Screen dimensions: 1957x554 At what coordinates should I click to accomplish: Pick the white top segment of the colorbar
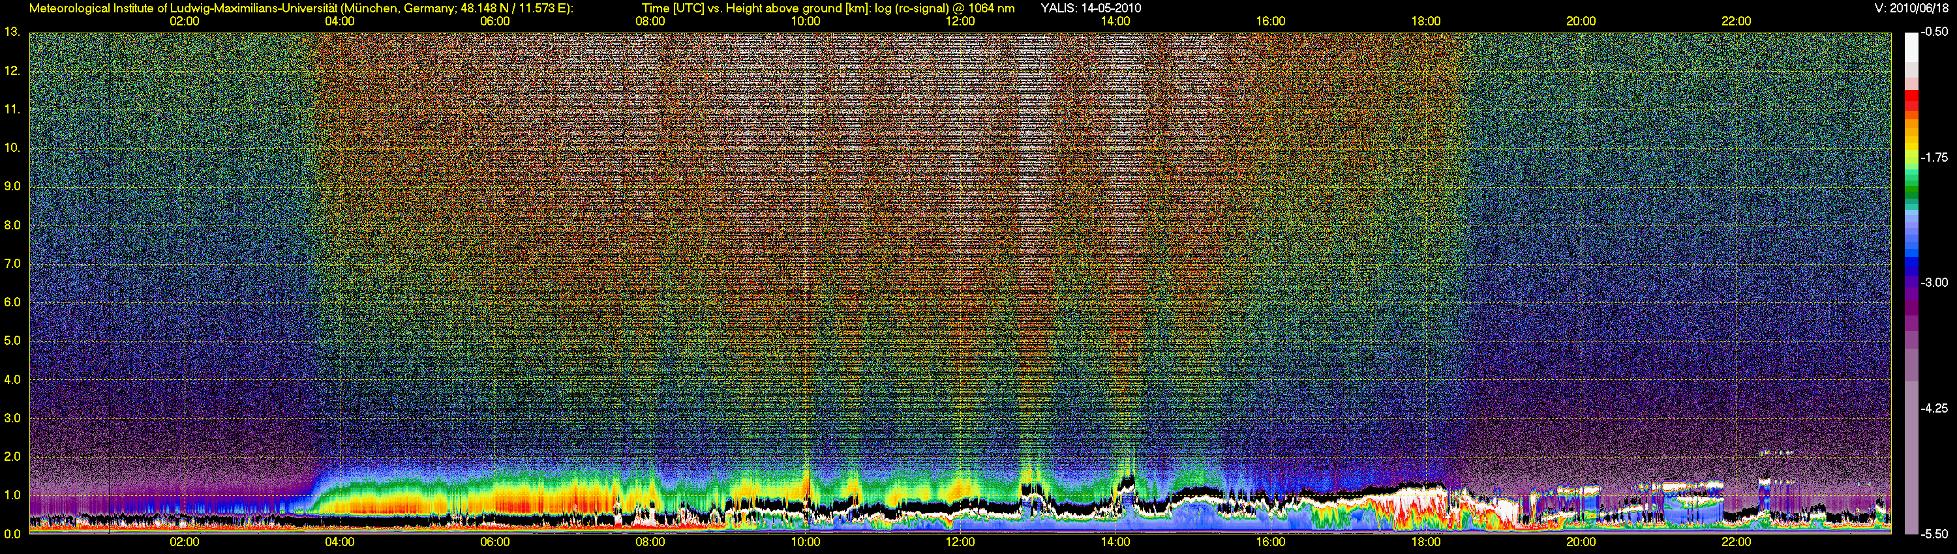[x=1911, y=46]
